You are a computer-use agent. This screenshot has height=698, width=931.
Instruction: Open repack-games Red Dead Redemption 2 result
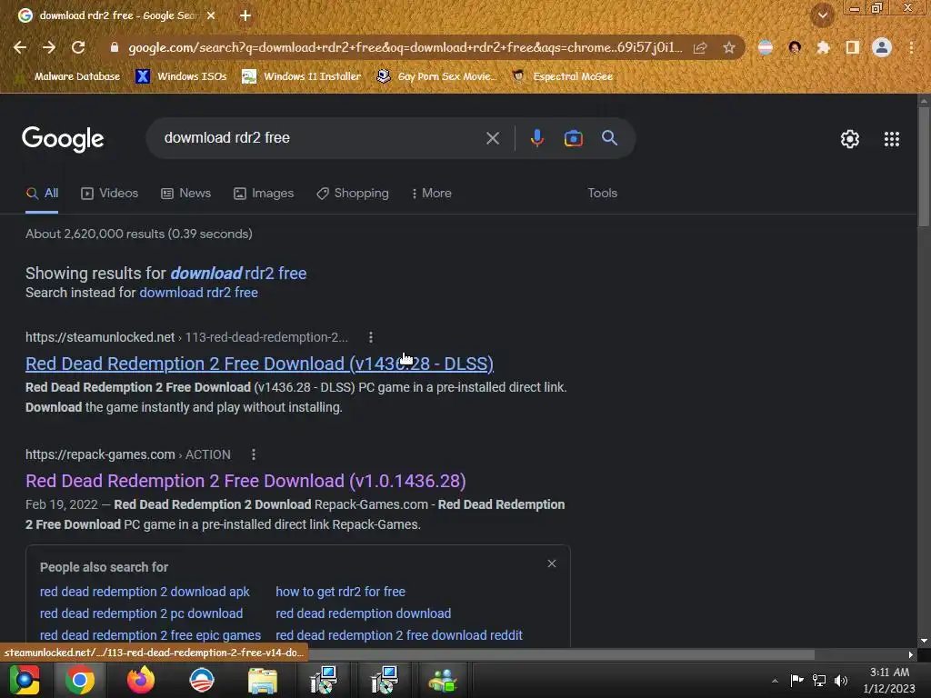pos(245,481)
